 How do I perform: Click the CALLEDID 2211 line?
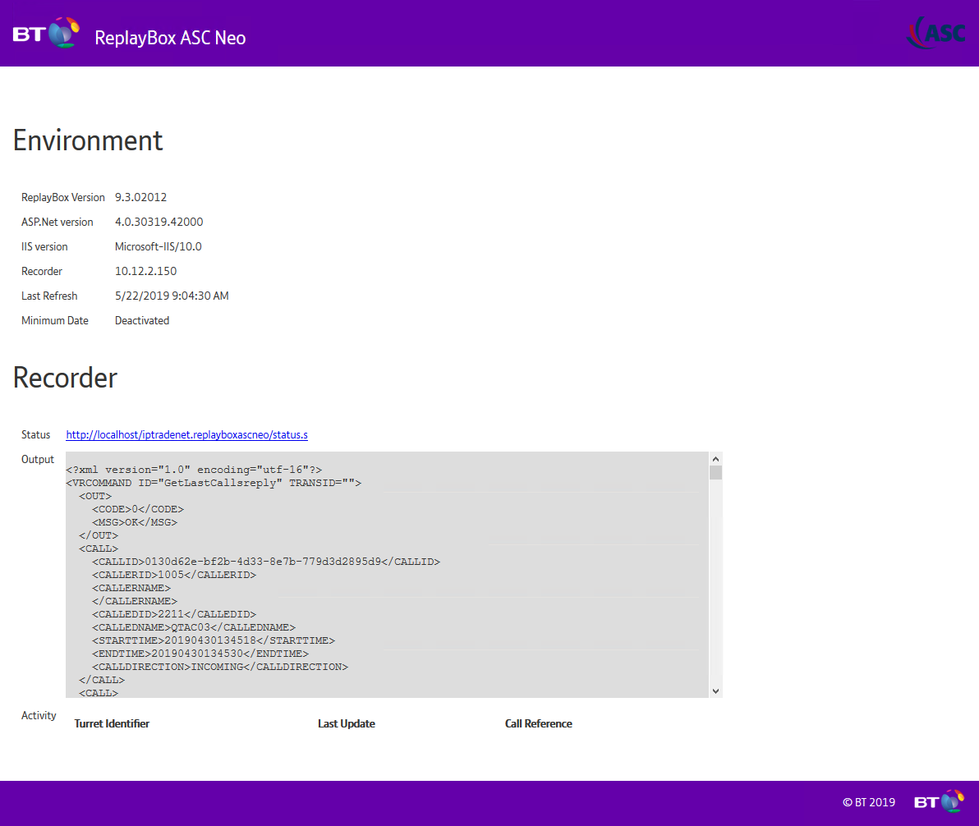point(174,614)
